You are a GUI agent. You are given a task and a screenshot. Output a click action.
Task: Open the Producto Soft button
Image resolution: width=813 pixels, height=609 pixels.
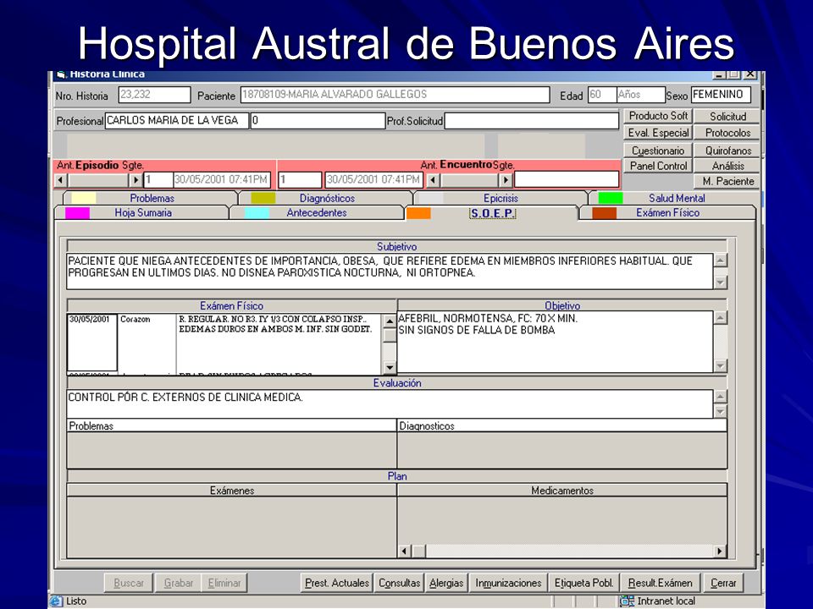pyautogui.click(x=657, y=116)
